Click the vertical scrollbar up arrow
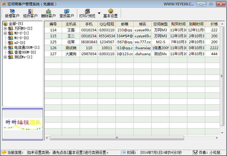 (222, 24)
